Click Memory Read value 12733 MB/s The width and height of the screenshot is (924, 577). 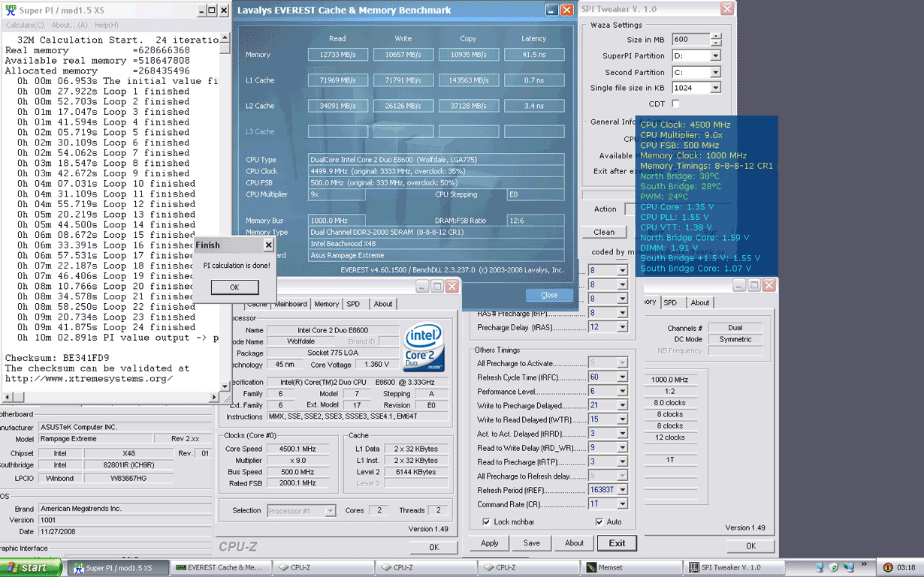[x=338, y=55]
